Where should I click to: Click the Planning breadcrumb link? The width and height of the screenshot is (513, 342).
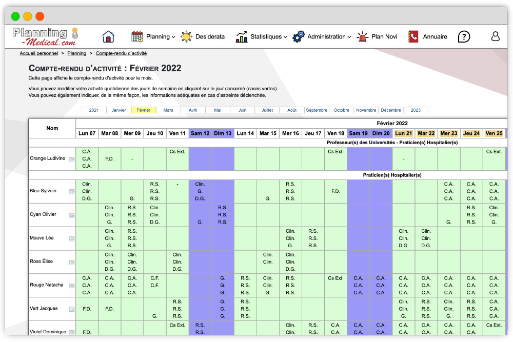(76, 53)
